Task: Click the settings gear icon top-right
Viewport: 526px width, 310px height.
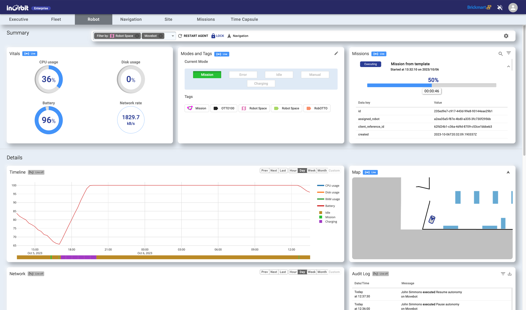Action: [506, 36]
